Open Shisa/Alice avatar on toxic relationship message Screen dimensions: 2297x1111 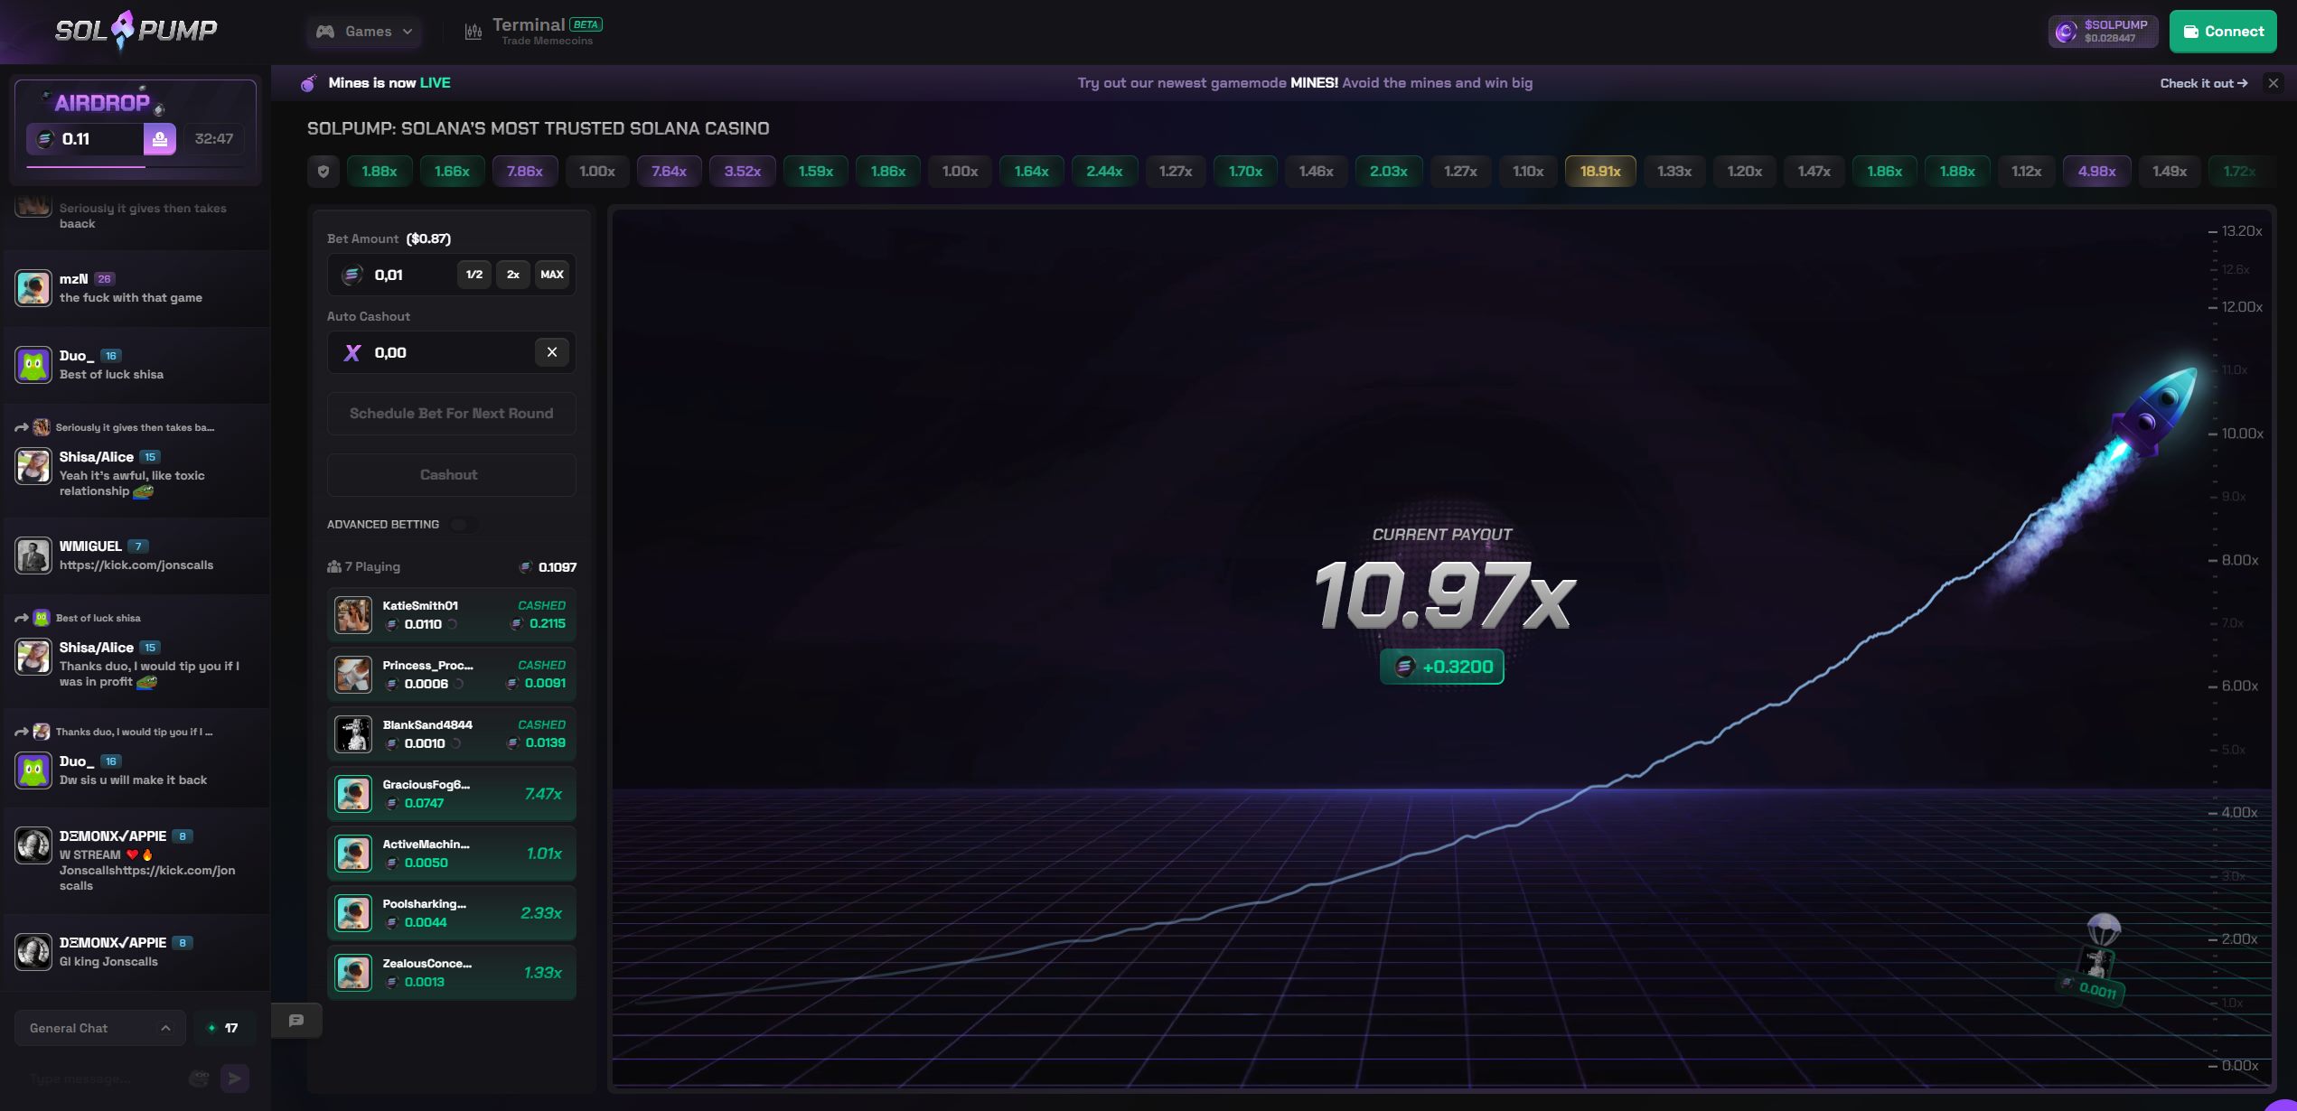tap(33, 467)
